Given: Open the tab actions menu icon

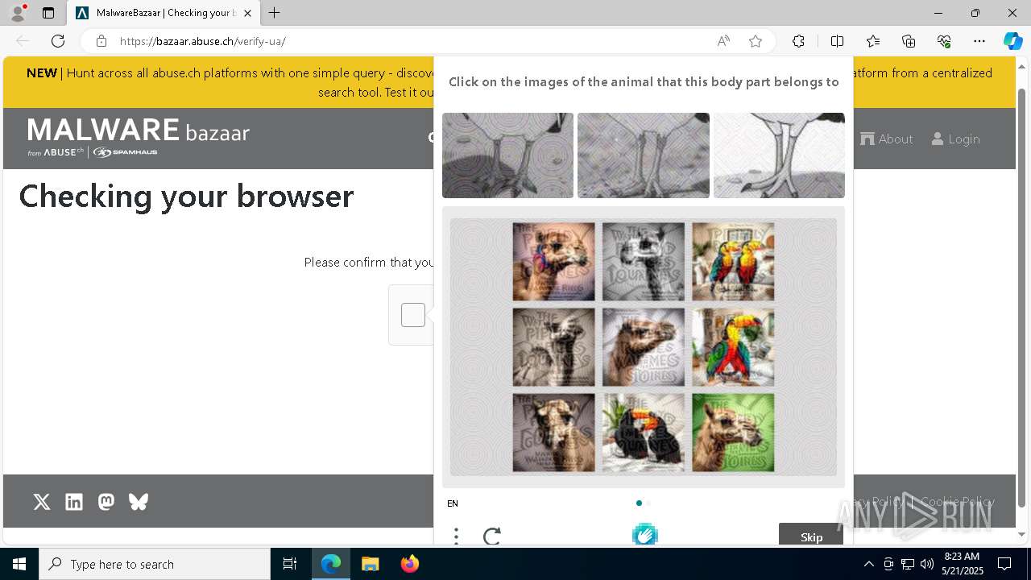Looking at the screenshot, I should (x=48, y=13).
